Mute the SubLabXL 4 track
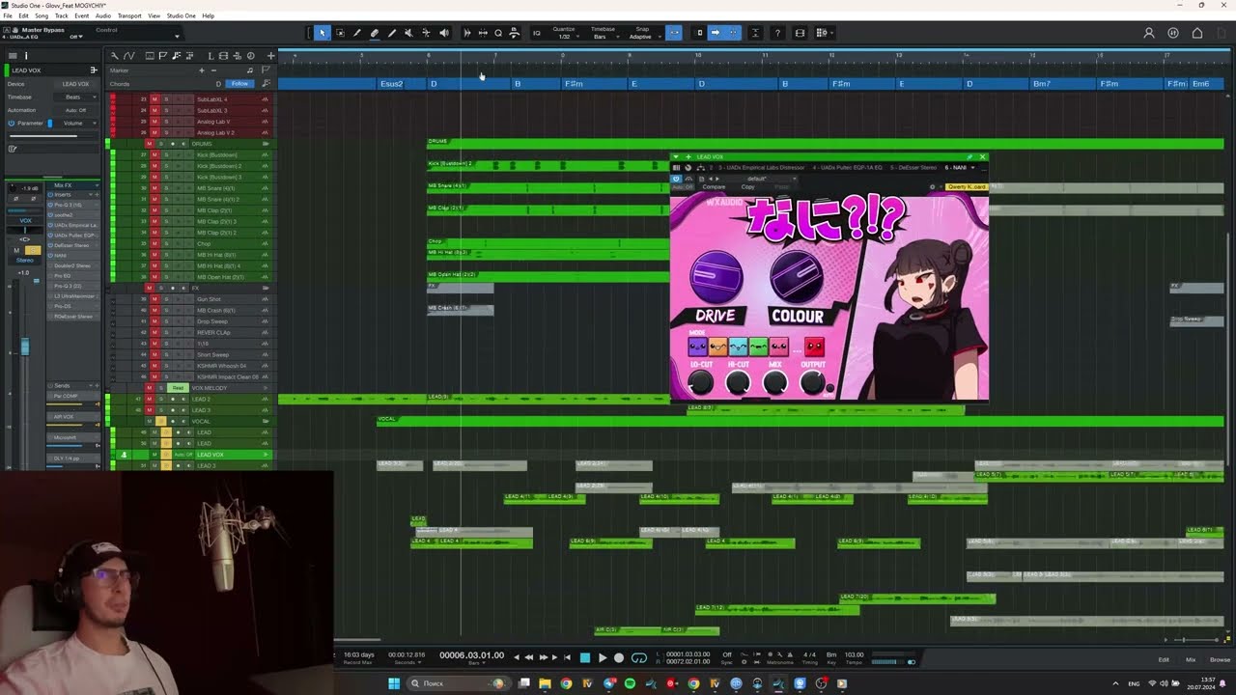Image resolution: width=1236 pixels, height=695 pixels. (x=154, y=99)
